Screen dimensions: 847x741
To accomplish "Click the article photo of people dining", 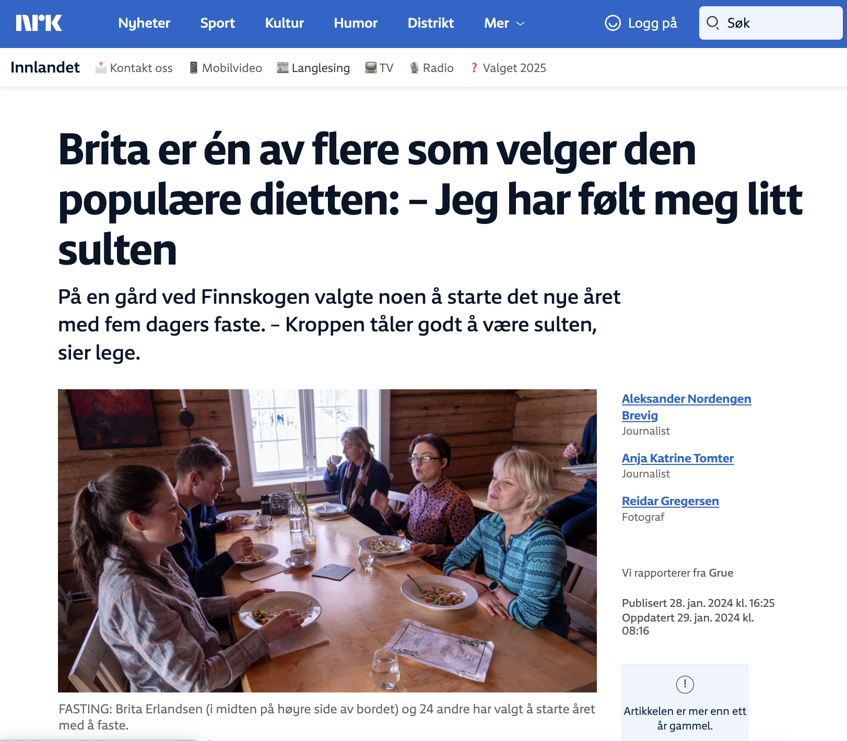I will (327, 541).
